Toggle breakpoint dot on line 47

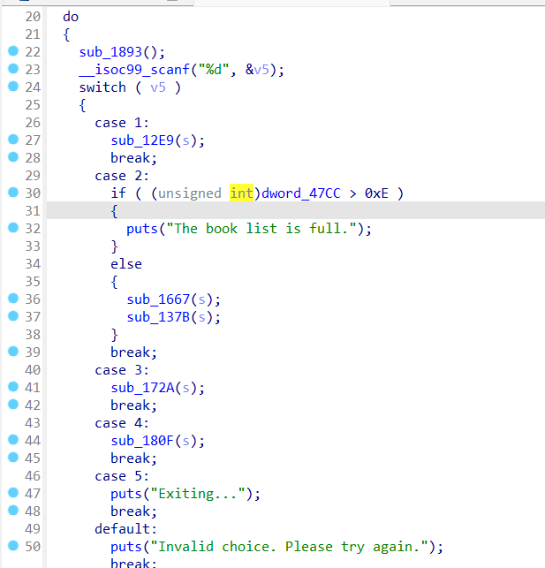click(13, 493)
